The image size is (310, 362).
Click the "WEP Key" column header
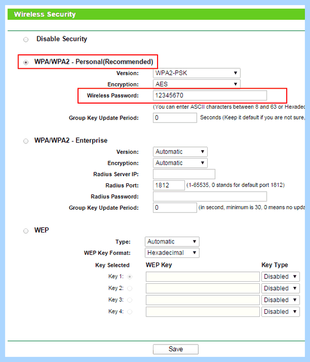click(x=159, y=265)
